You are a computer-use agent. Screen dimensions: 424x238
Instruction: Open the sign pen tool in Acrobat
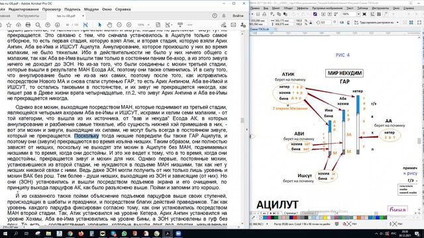[x=223, y=25]
